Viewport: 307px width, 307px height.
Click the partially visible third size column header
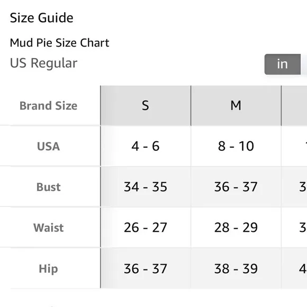294,105
